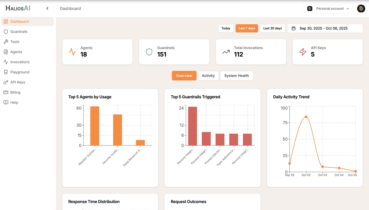Open the Guardrails section via shield icon
Screen dimensions: 369x210
[x=6, y=31]
